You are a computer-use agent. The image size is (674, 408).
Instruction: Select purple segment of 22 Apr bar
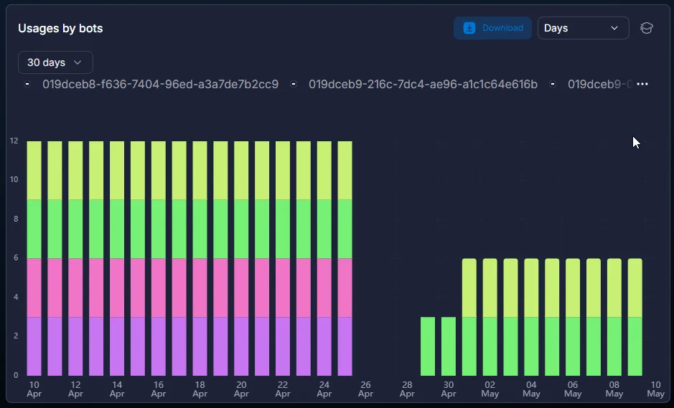[x=283, y=346]
